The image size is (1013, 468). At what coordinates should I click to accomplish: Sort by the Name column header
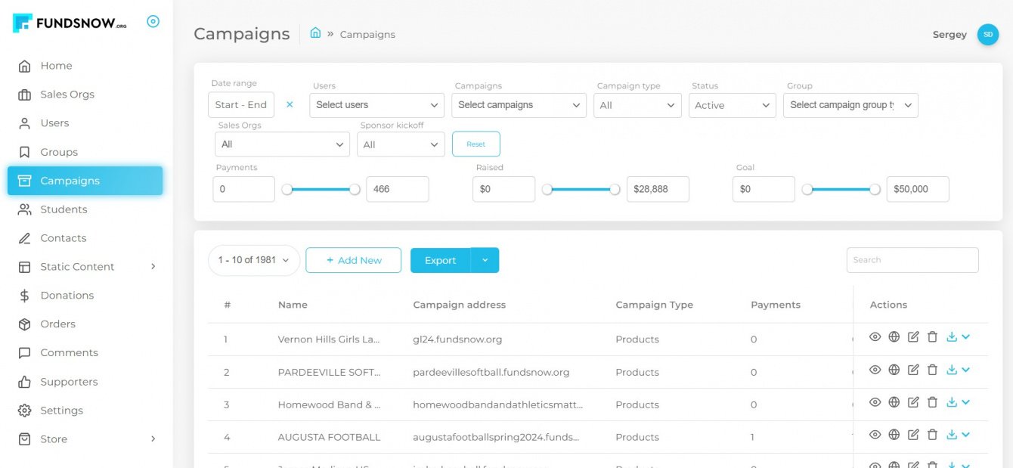(x=293, y=305)
